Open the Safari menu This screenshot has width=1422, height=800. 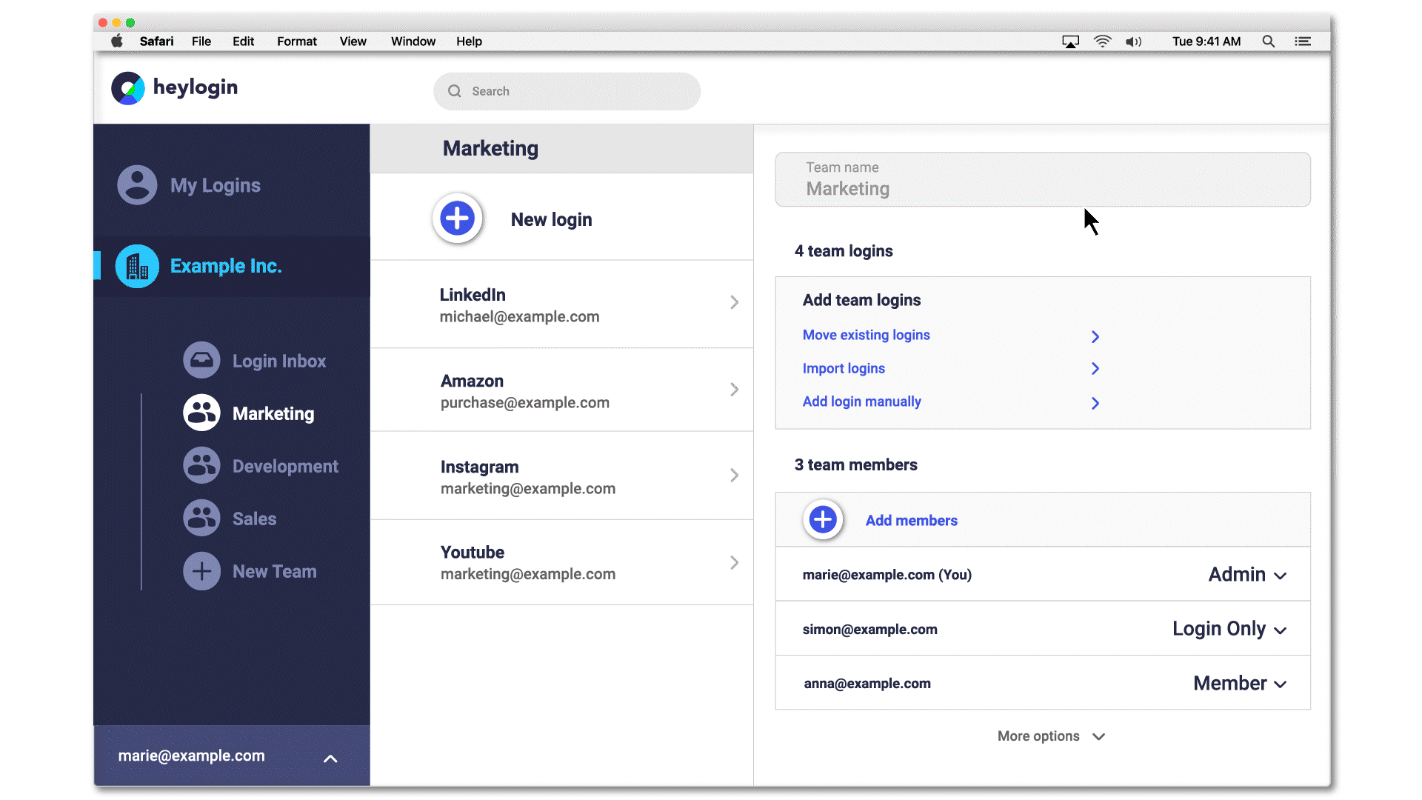click(x=156, y=41)
